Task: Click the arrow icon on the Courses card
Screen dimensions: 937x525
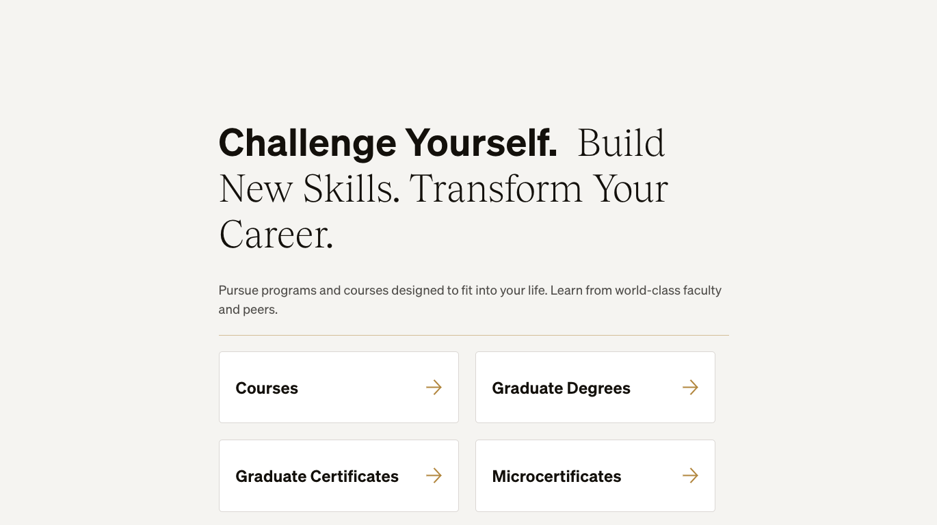Action: (434, 388)
